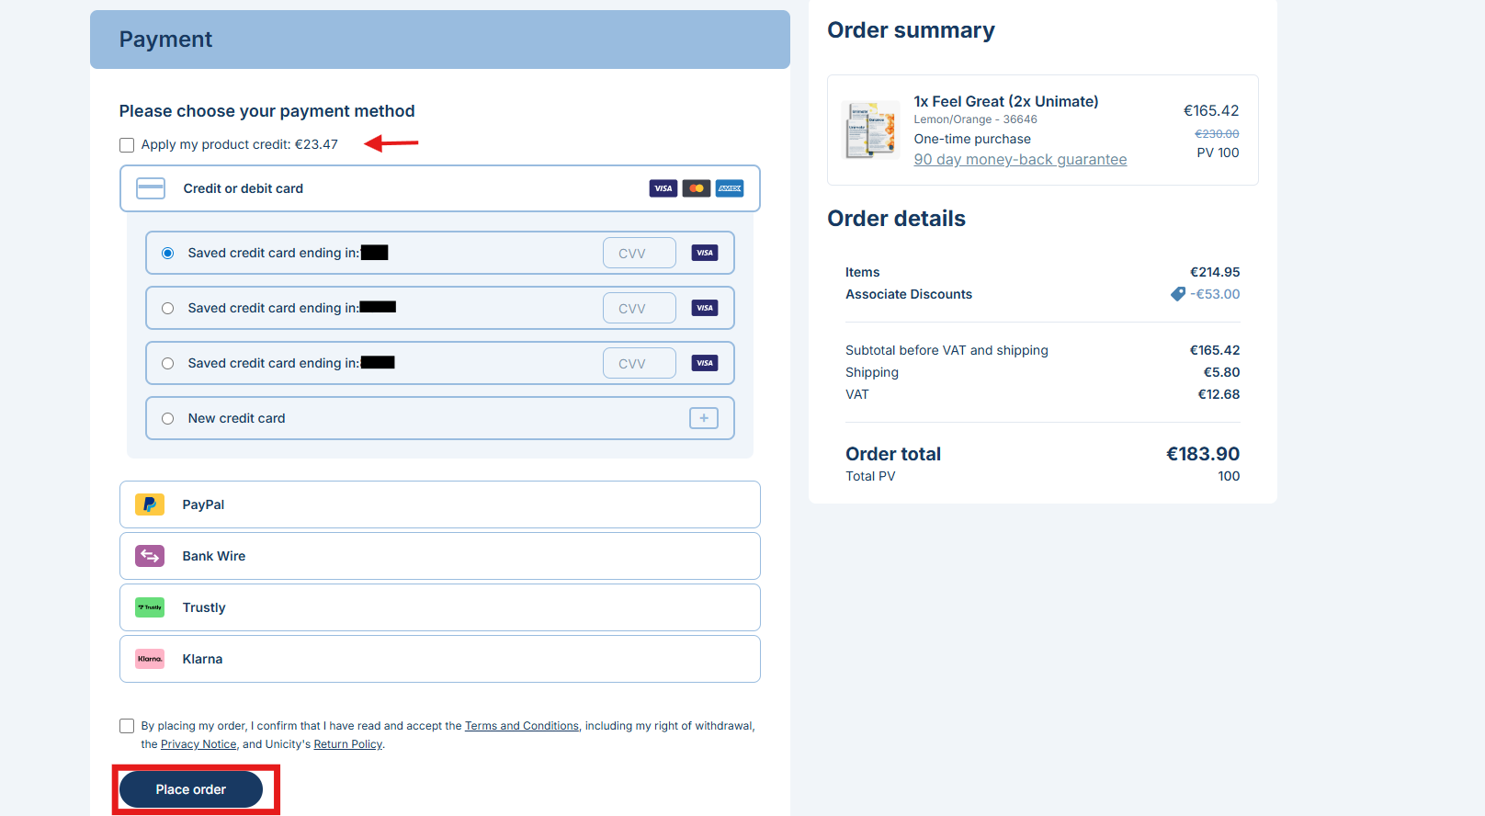Expand the Trustly payment option
The width and height of the screenshot is (1485, 816).
point(439,607)
